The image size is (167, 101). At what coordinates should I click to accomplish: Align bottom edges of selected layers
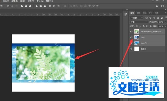click(16, 6)
